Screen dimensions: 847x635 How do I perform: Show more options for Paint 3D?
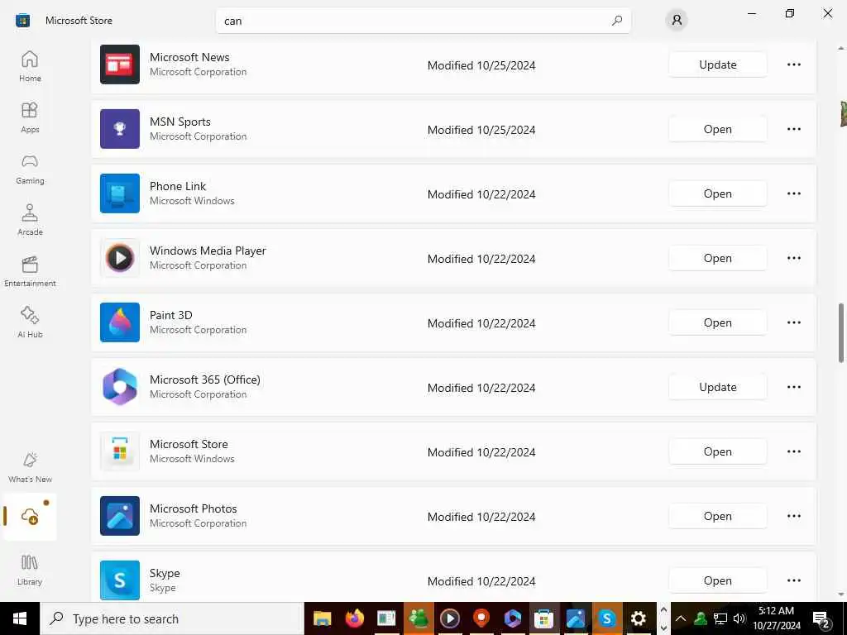click(x=793, y=322)
